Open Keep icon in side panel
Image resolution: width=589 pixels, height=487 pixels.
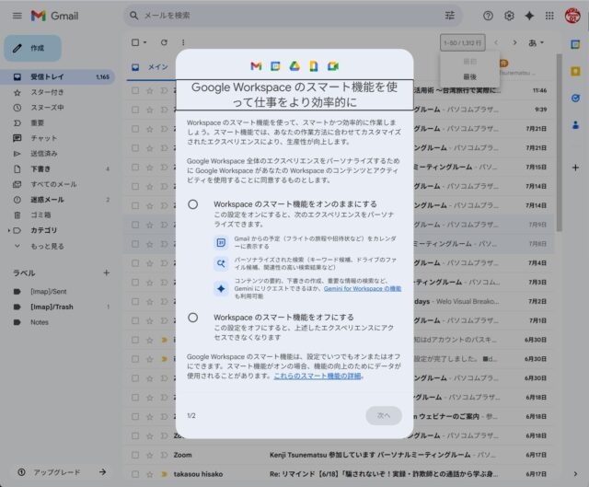tap(575, 72)
